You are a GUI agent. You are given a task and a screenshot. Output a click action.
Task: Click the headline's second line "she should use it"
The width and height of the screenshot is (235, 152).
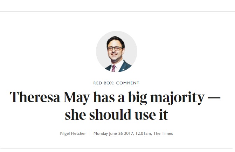117,115
